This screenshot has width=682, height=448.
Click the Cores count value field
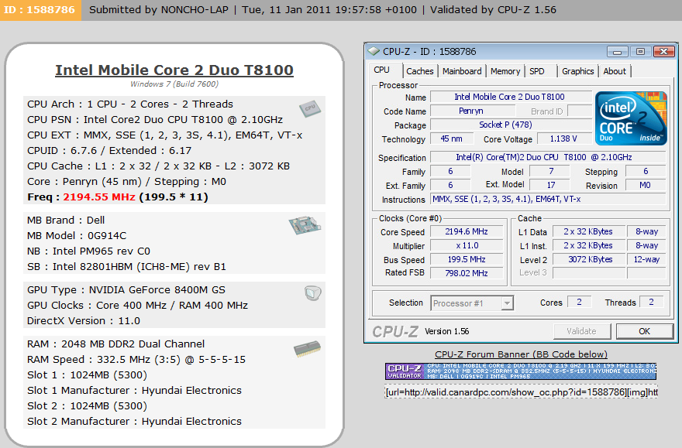coord(579,302)
